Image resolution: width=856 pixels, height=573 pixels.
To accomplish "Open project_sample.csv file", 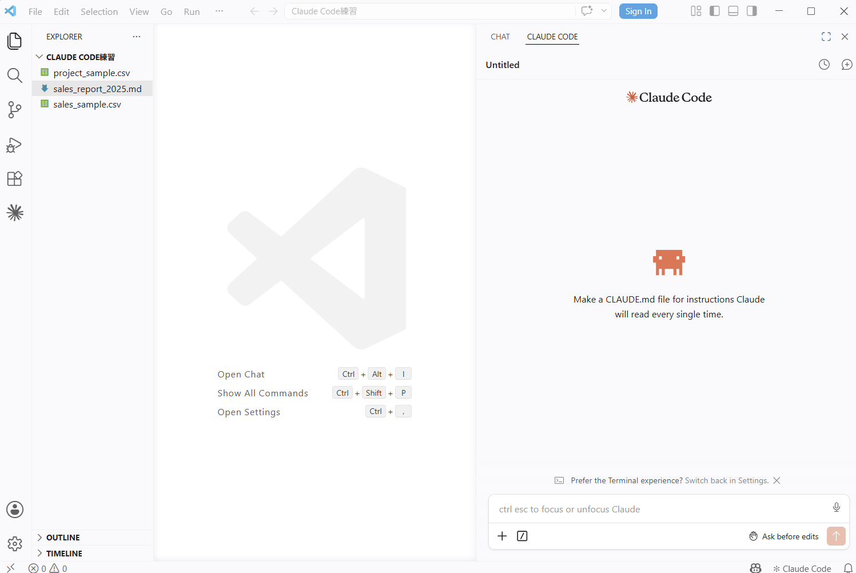I will tap(92, 73).
